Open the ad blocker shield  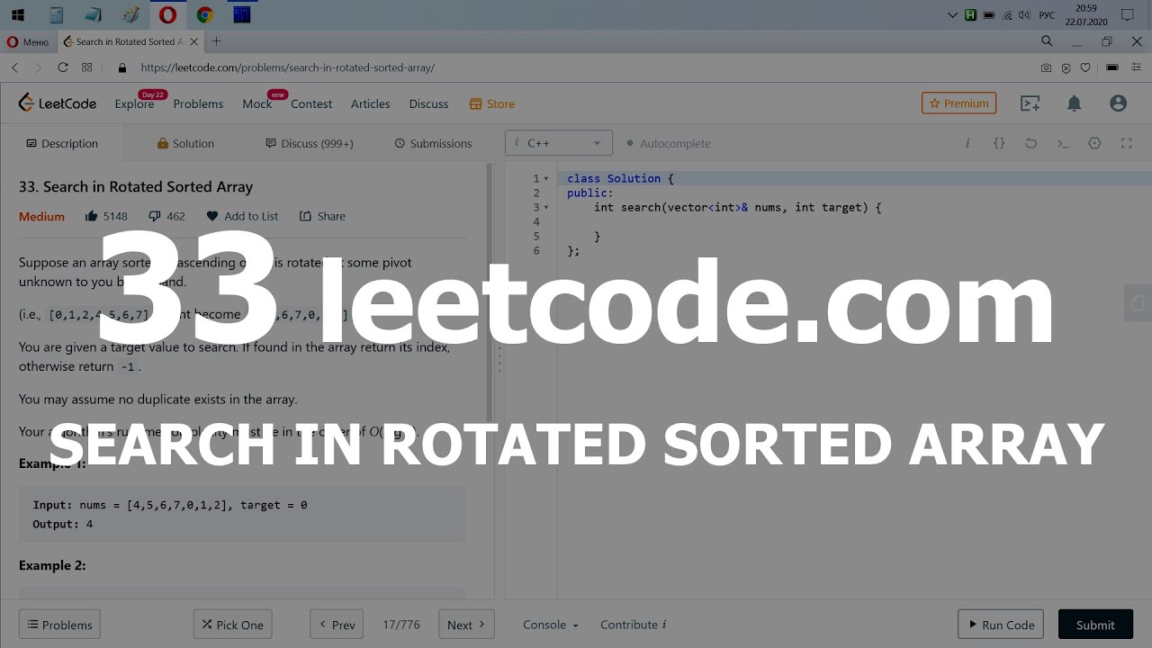pos(1066,67)
